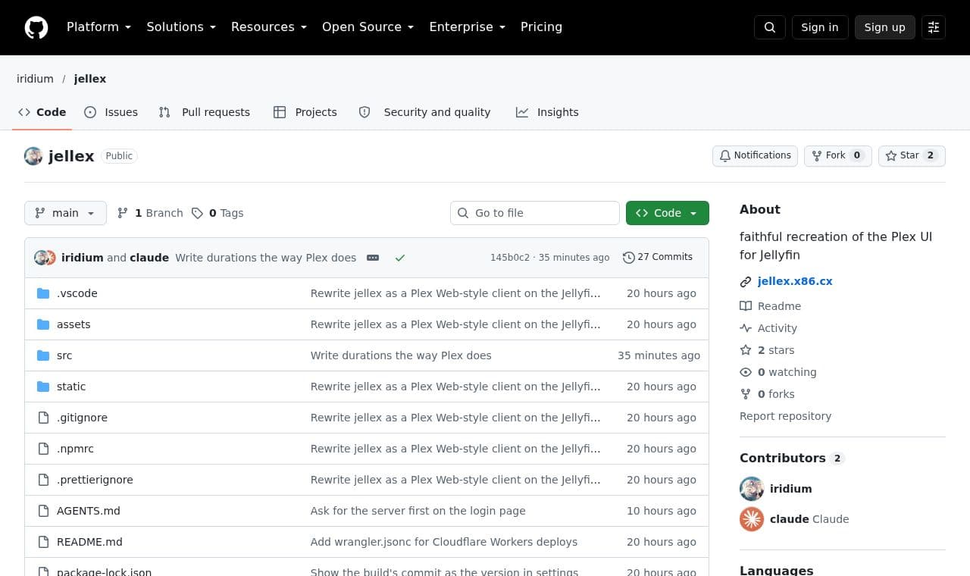This screenshot has height=576, width=970.
Task: Open the Resources dropdown menu
Action: [x=269, y=27]
